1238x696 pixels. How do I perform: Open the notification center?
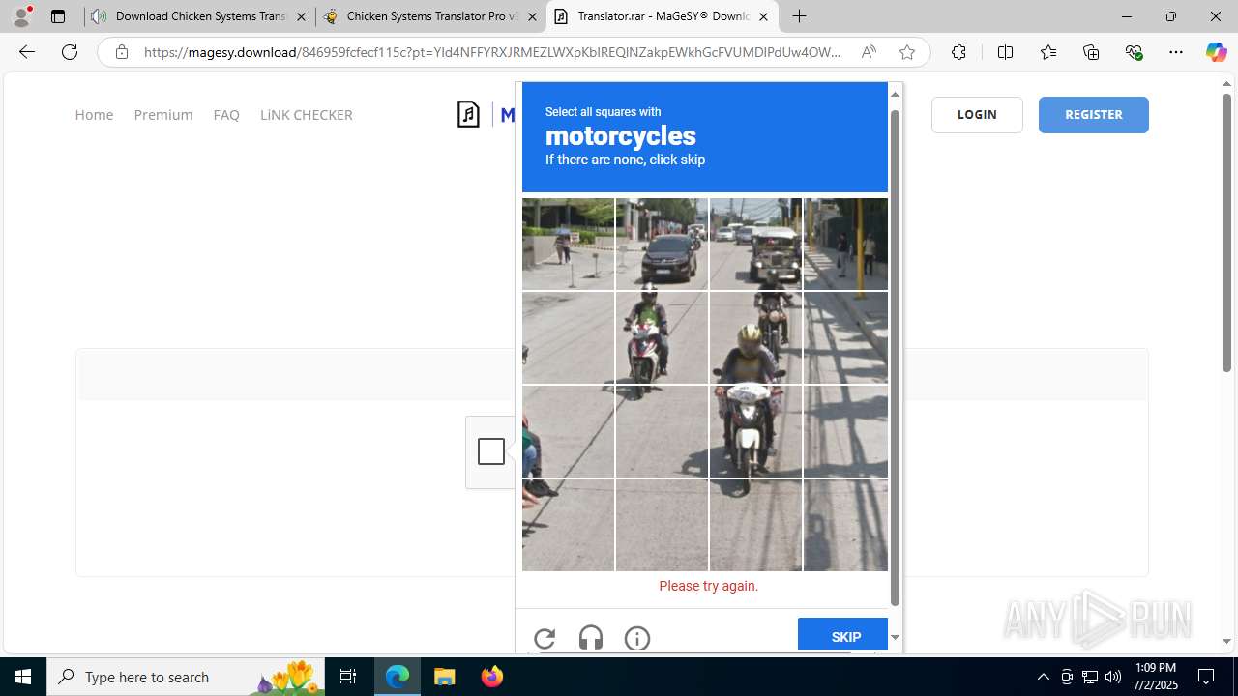coord(1206,677)
